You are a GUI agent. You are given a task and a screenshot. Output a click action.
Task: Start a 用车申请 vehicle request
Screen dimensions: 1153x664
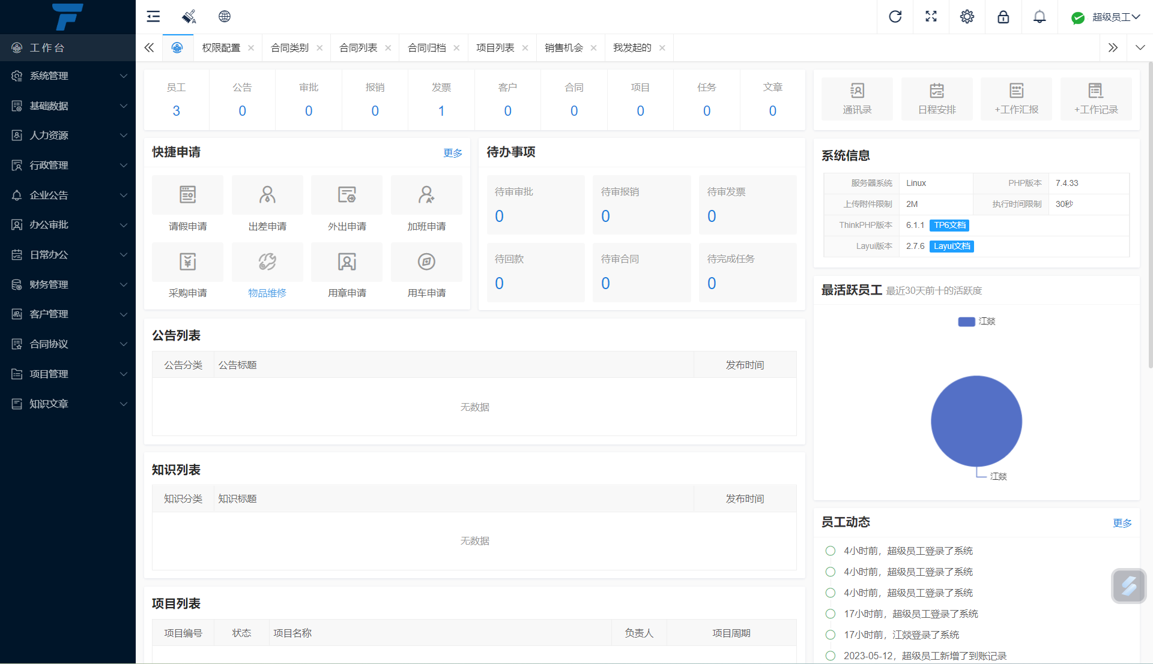coord(426,271)
